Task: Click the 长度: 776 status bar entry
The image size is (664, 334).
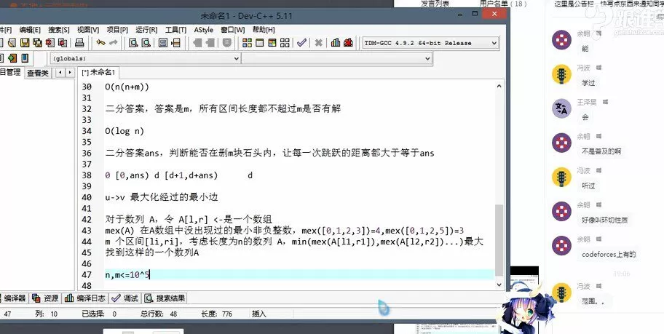Action: click(216, 314)
